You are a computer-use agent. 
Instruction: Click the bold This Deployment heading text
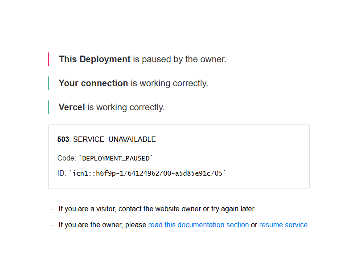point(94,59)
